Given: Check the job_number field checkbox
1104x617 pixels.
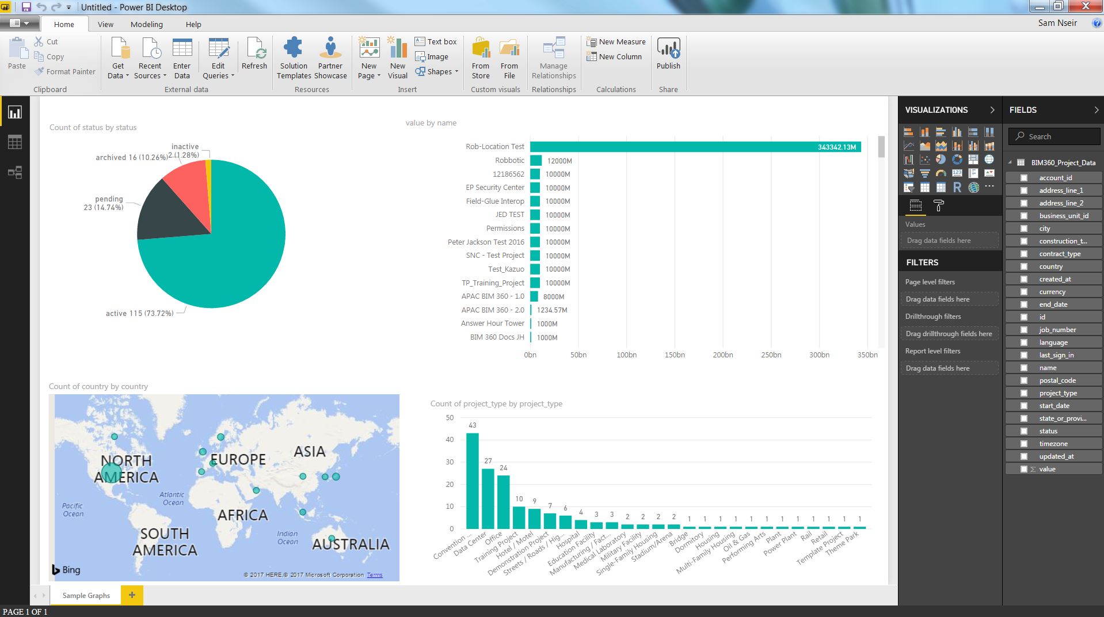Looking at the screenshot, I should tap(1023, 330).
